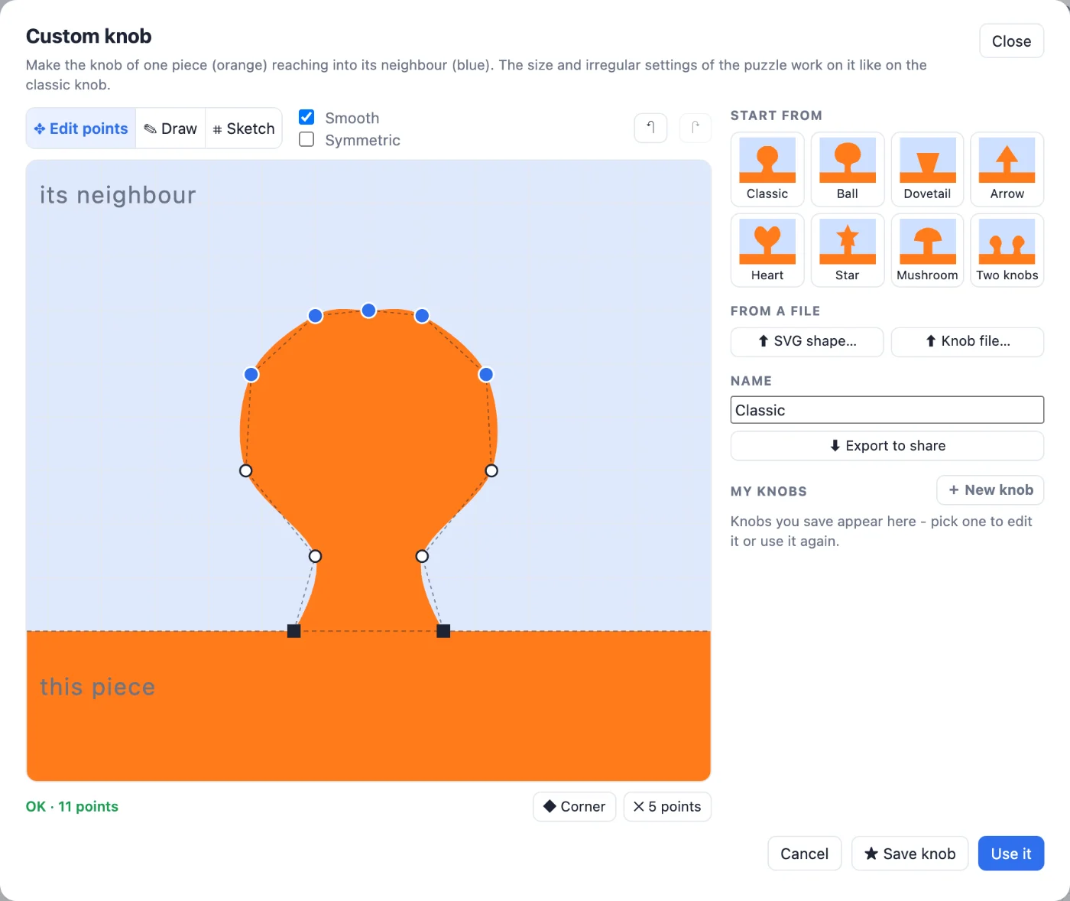Select the right black square anchor point
Screen dimensions: 1070x901
point(443,631)
